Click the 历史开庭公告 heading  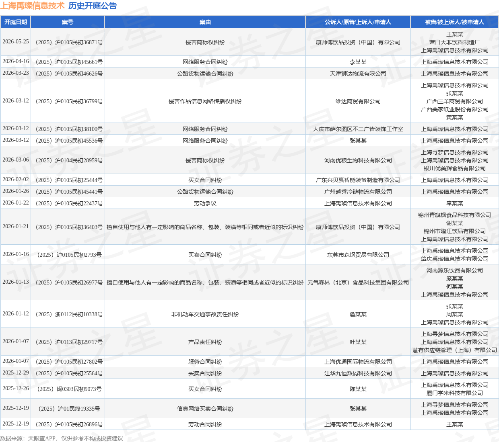coord(93,6)
